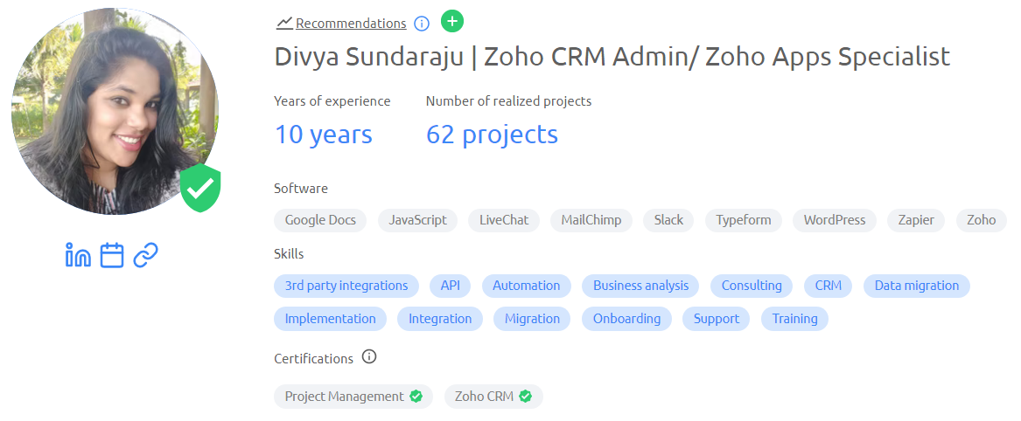Click the Onboarding skill tag

coord(626,319)
